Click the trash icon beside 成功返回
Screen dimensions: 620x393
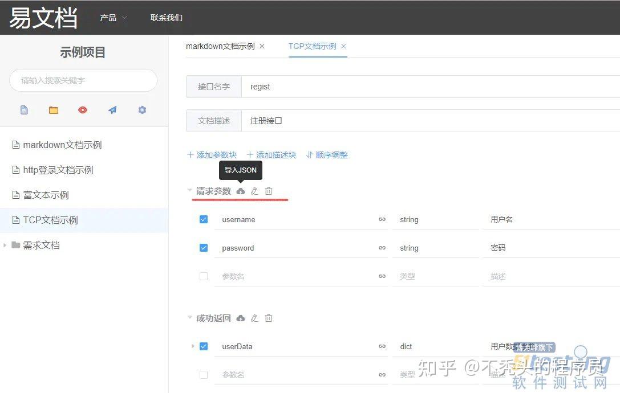click(269, 318)
